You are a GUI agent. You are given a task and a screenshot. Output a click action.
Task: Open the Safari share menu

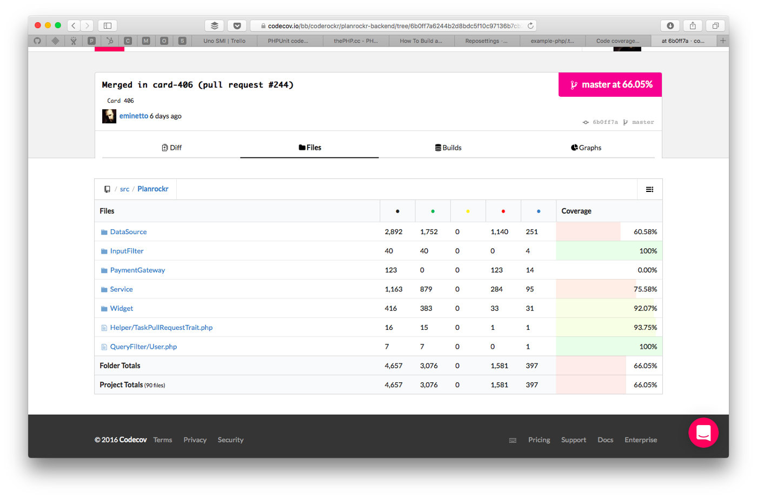point(693,25)
